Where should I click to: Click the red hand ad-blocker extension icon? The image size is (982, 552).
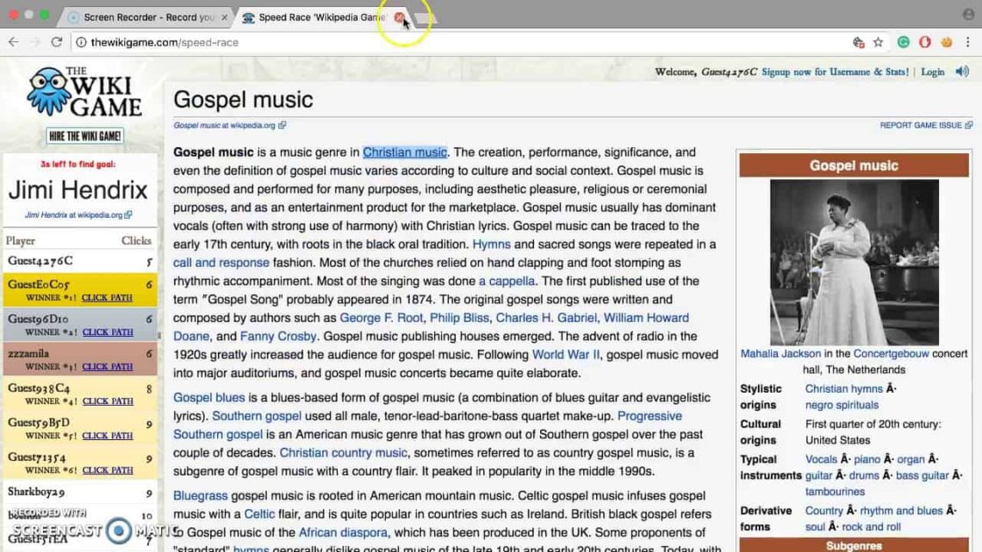coord(923,42)
